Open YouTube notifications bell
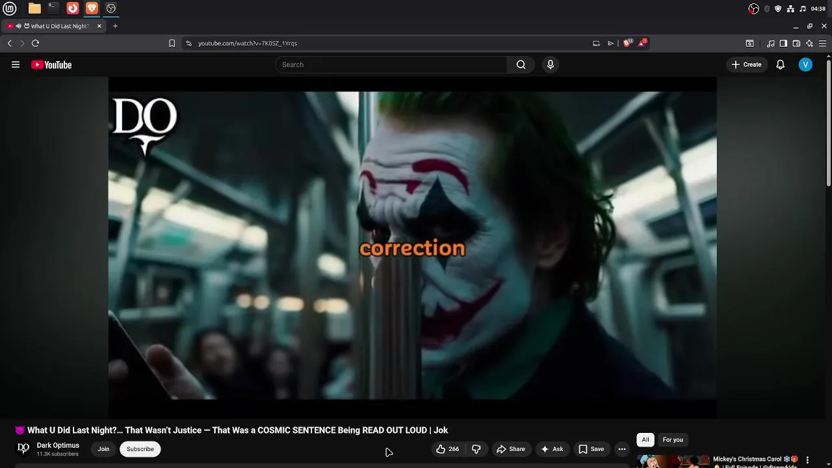Image resolution: width=832 pixels, height=468 pixels. coord(781,64)
